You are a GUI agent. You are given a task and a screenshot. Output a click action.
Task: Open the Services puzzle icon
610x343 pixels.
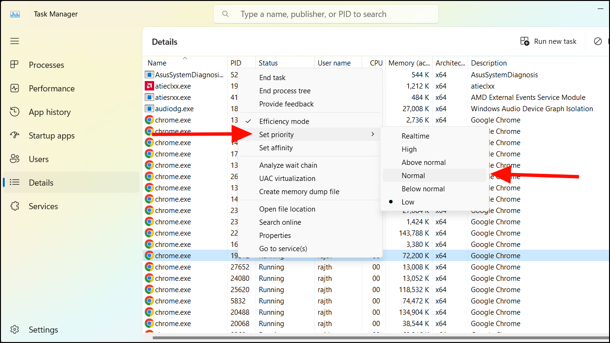[x=15, y=206]
